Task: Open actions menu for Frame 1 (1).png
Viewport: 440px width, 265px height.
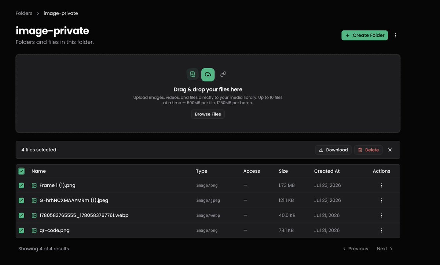Action: (381, 185)
